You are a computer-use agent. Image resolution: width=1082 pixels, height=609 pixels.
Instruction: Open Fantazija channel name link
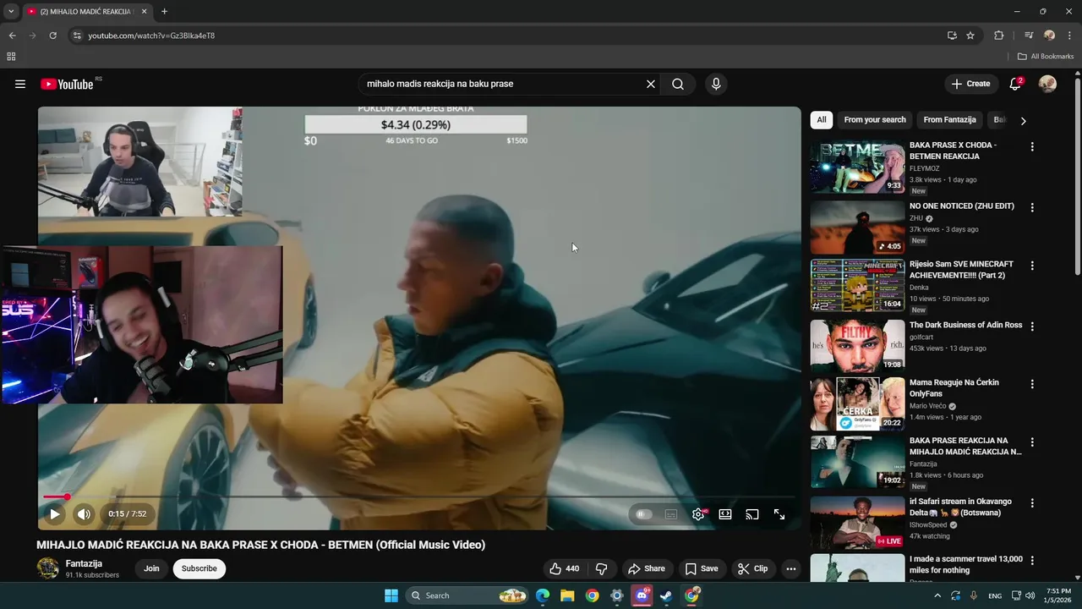84,563
